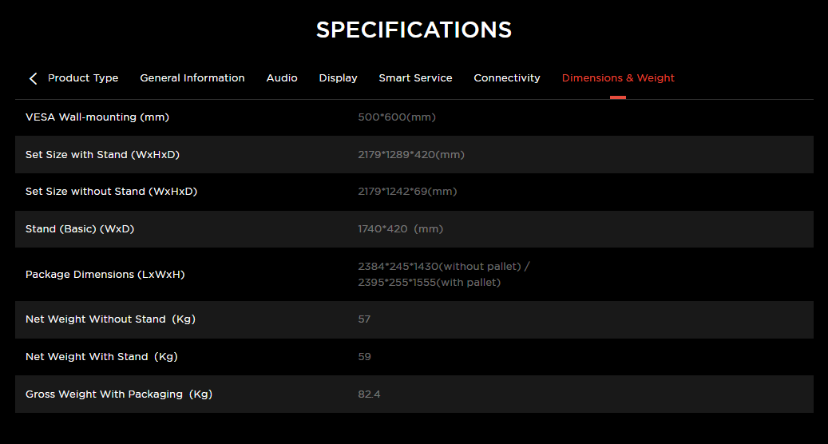Screen dimensions: 828x444
Task: Select the 500*600(mm) VESA value
Action: (397, 117)
